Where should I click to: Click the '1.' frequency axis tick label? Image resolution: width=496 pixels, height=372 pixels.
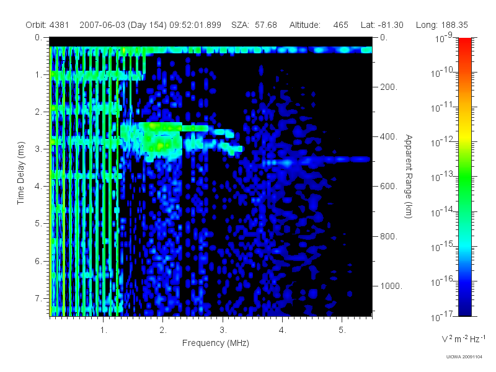(x=104, y=330)
